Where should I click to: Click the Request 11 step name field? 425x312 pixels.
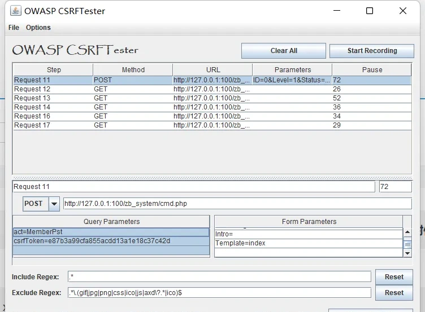click(194, 187)
